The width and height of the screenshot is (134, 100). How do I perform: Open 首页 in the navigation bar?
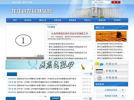[x=15, y=20]
